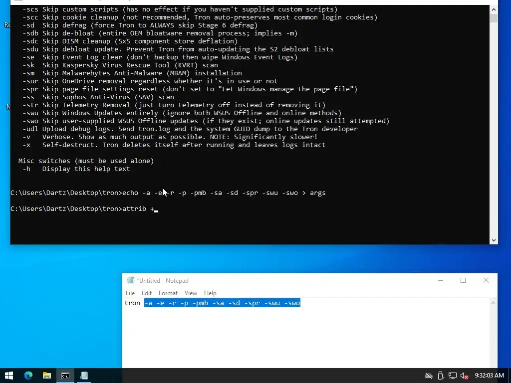Click the echo command line in the console
This screenshot has height=383, width=511.
pos(168,193)
